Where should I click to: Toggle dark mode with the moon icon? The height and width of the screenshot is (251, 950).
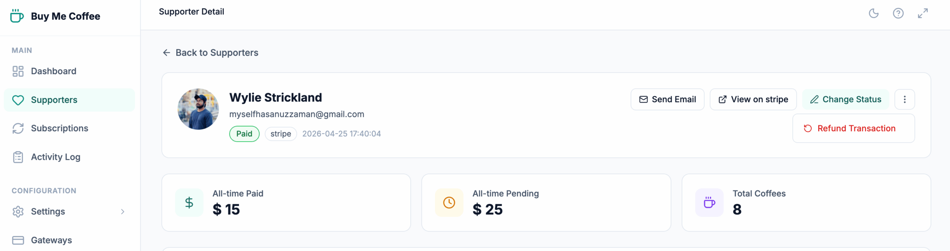click(874, 13)
